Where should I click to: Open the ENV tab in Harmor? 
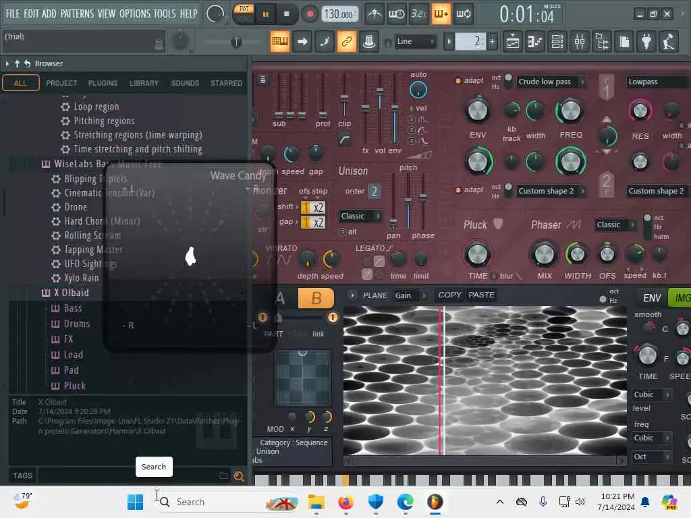[652, 298]
